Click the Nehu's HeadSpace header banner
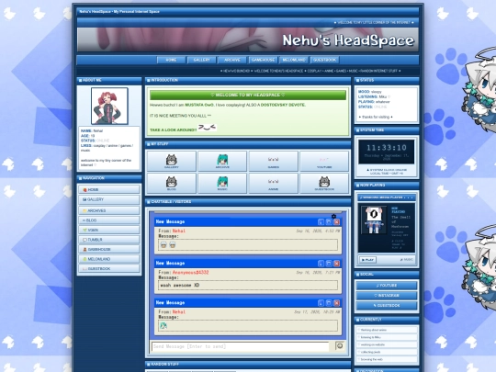This screenshot has height=372, width=496. point(248,39)
